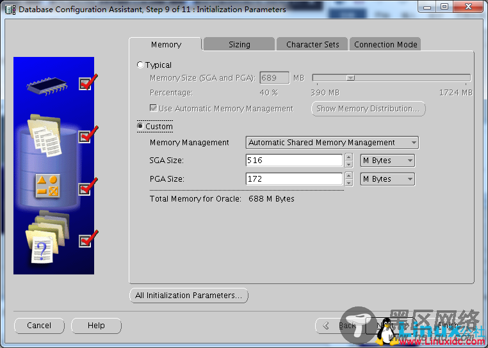
Task: Select the Typical radio button
Action: (x=140, y=65)
